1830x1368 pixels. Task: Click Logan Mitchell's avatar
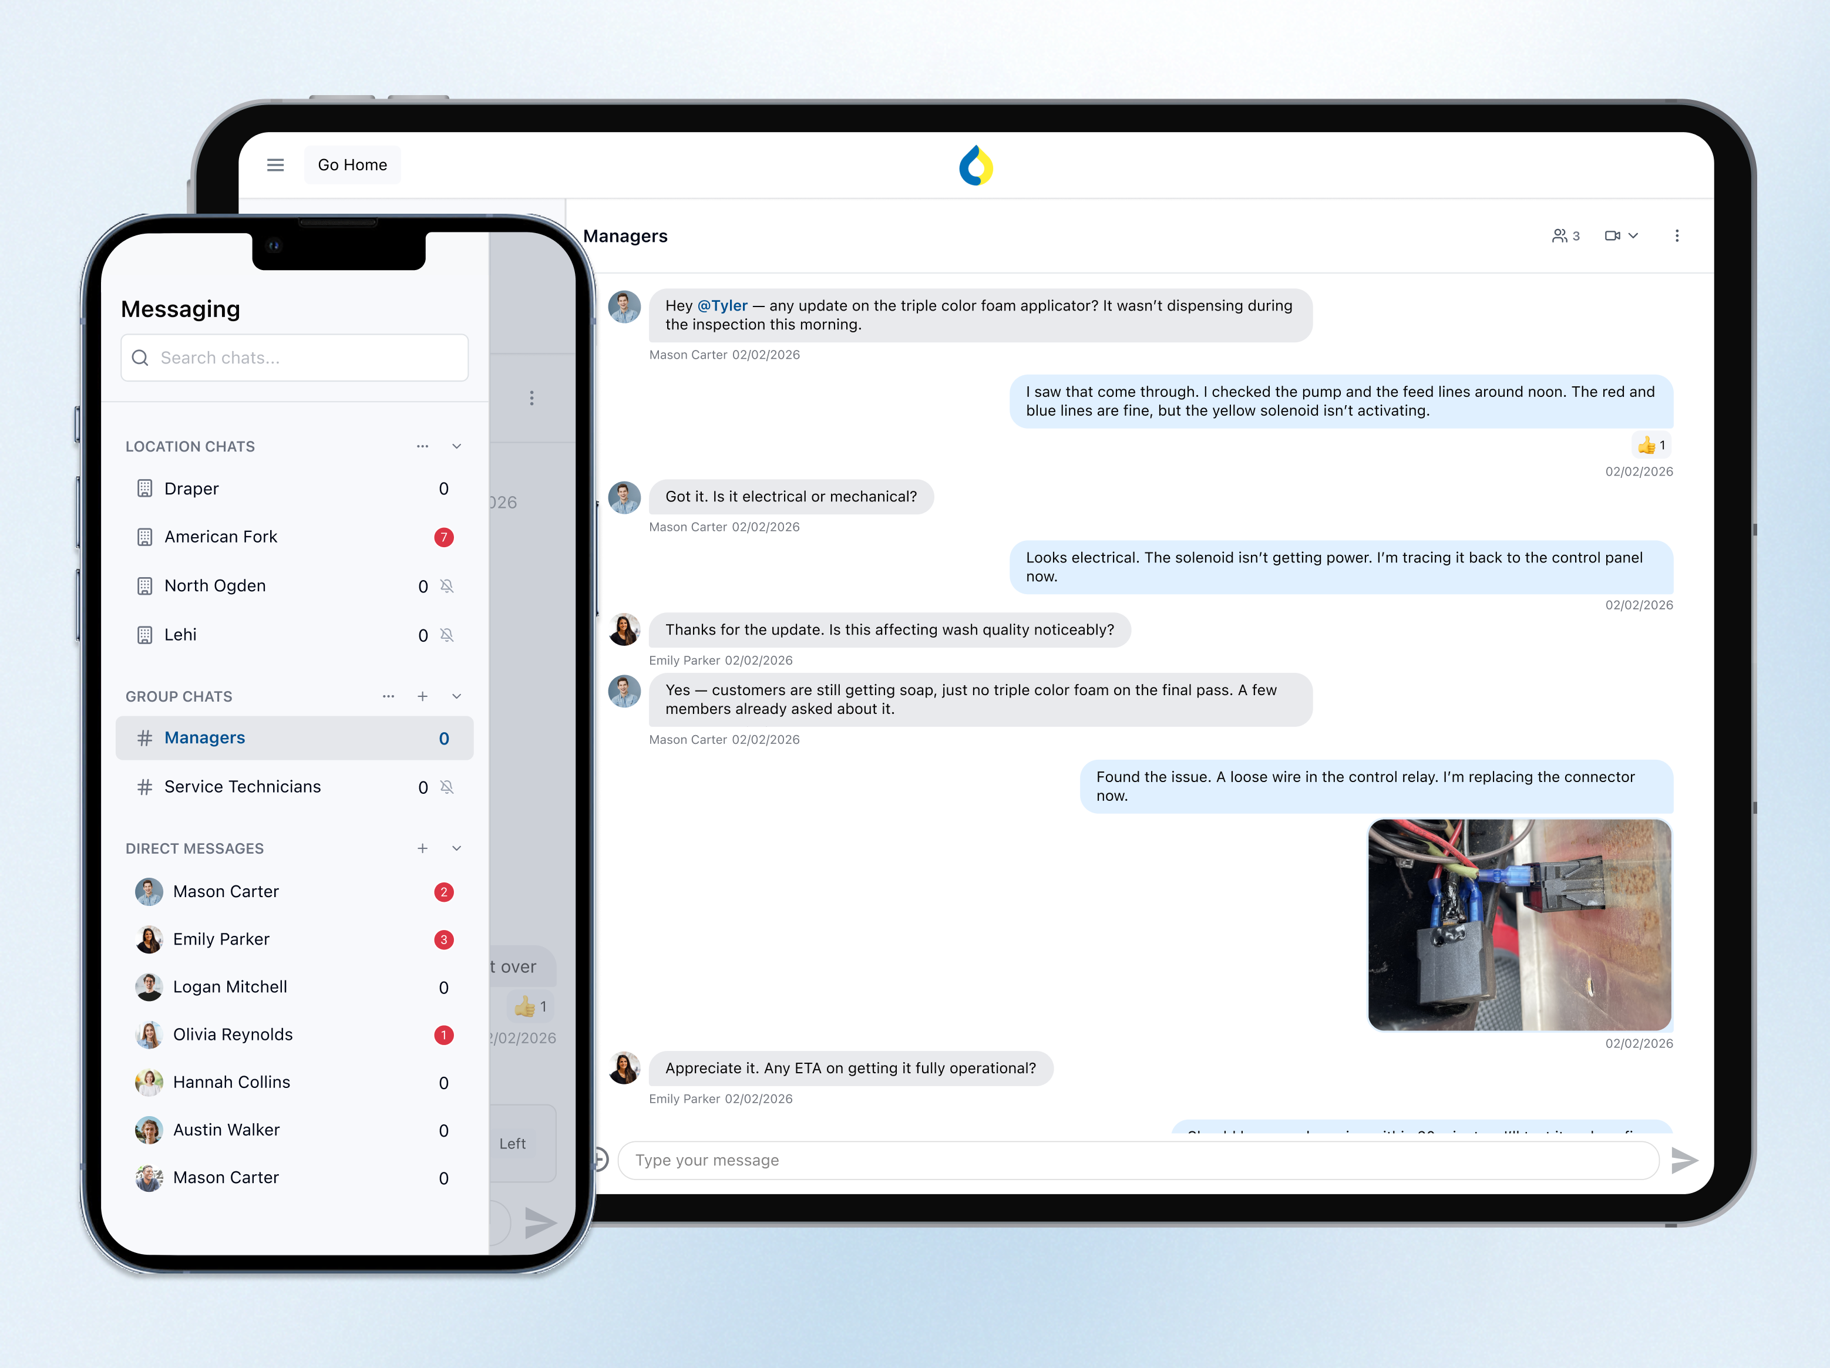pyautogui.click(x=149, y=987)
